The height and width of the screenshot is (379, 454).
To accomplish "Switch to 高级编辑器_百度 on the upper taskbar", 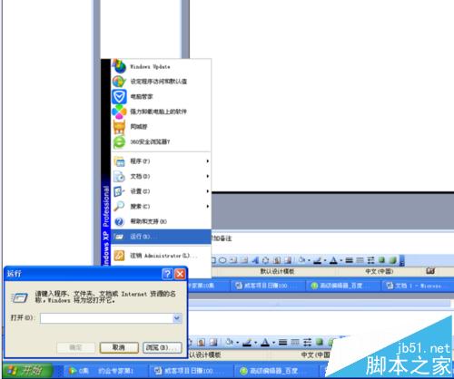I will [343, 286].
